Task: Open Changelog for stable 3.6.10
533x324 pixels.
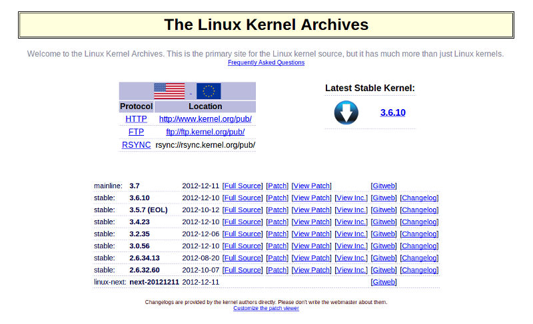Action: pyautogui.click(x=420, y=198)
